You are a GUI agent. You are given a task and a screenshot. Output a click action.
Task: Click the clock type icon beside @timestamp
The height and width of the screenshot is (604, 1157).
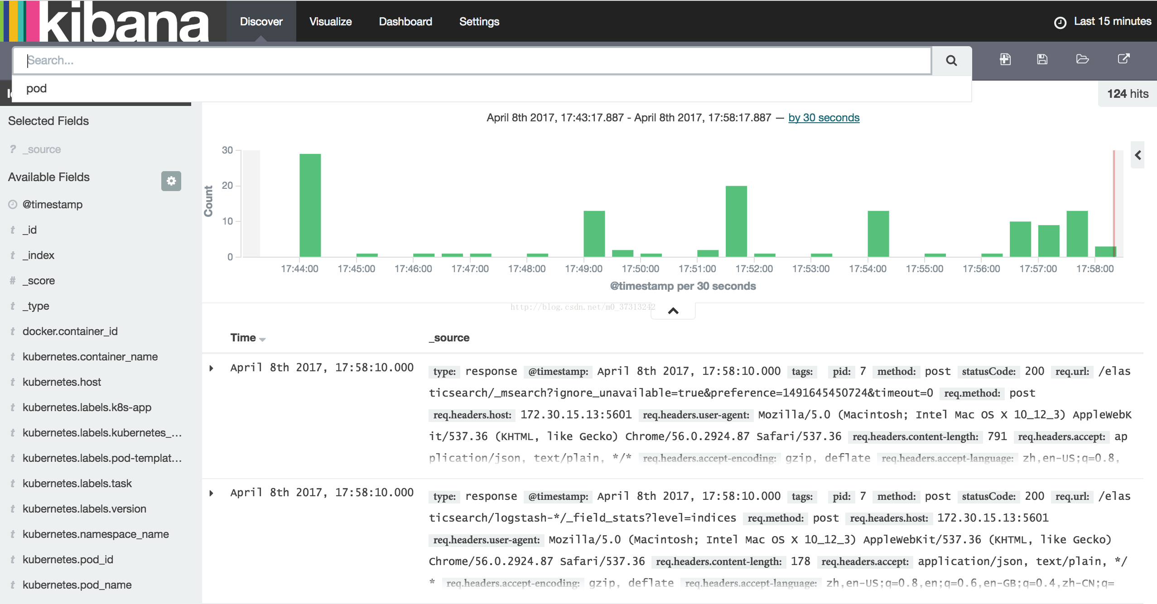[13, 205]
